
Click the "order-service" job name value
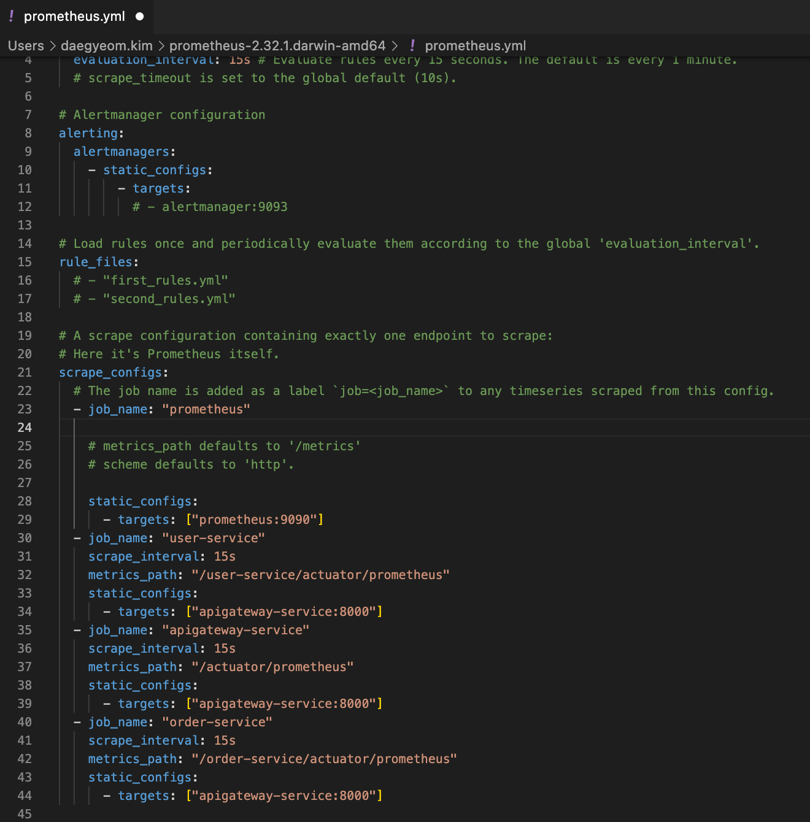tap(217, 722)
